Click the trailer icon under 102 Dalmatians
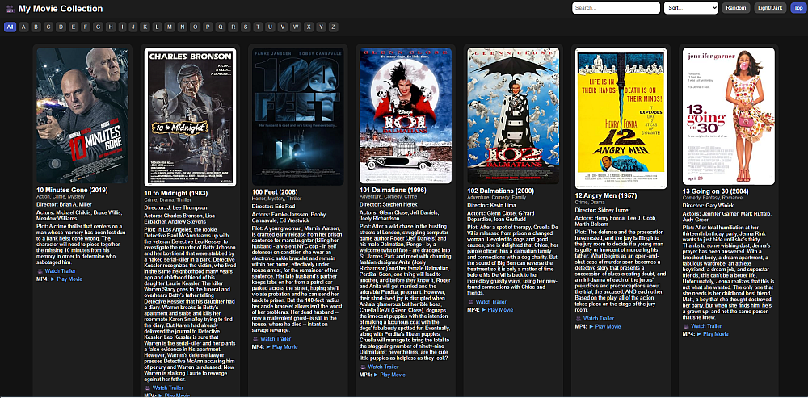Image resolution: width=808 pixels, height=398 pixels. (x=470, y=302)
